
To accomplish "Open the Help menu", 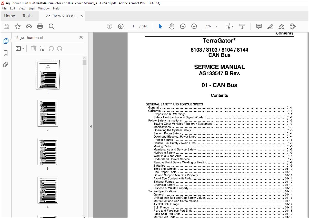I will pos(56,8).
